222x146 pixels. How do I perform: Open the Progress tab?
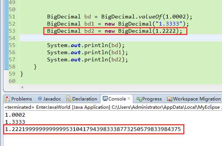(149, 99)
